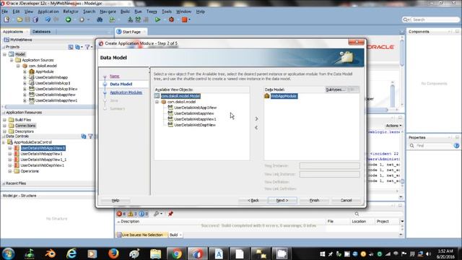The height and width of the screenshot is (260, 462).
Task: Select WebAppModule in the Data Model tree
Action: pyautogui.click(x=284, y=96)
